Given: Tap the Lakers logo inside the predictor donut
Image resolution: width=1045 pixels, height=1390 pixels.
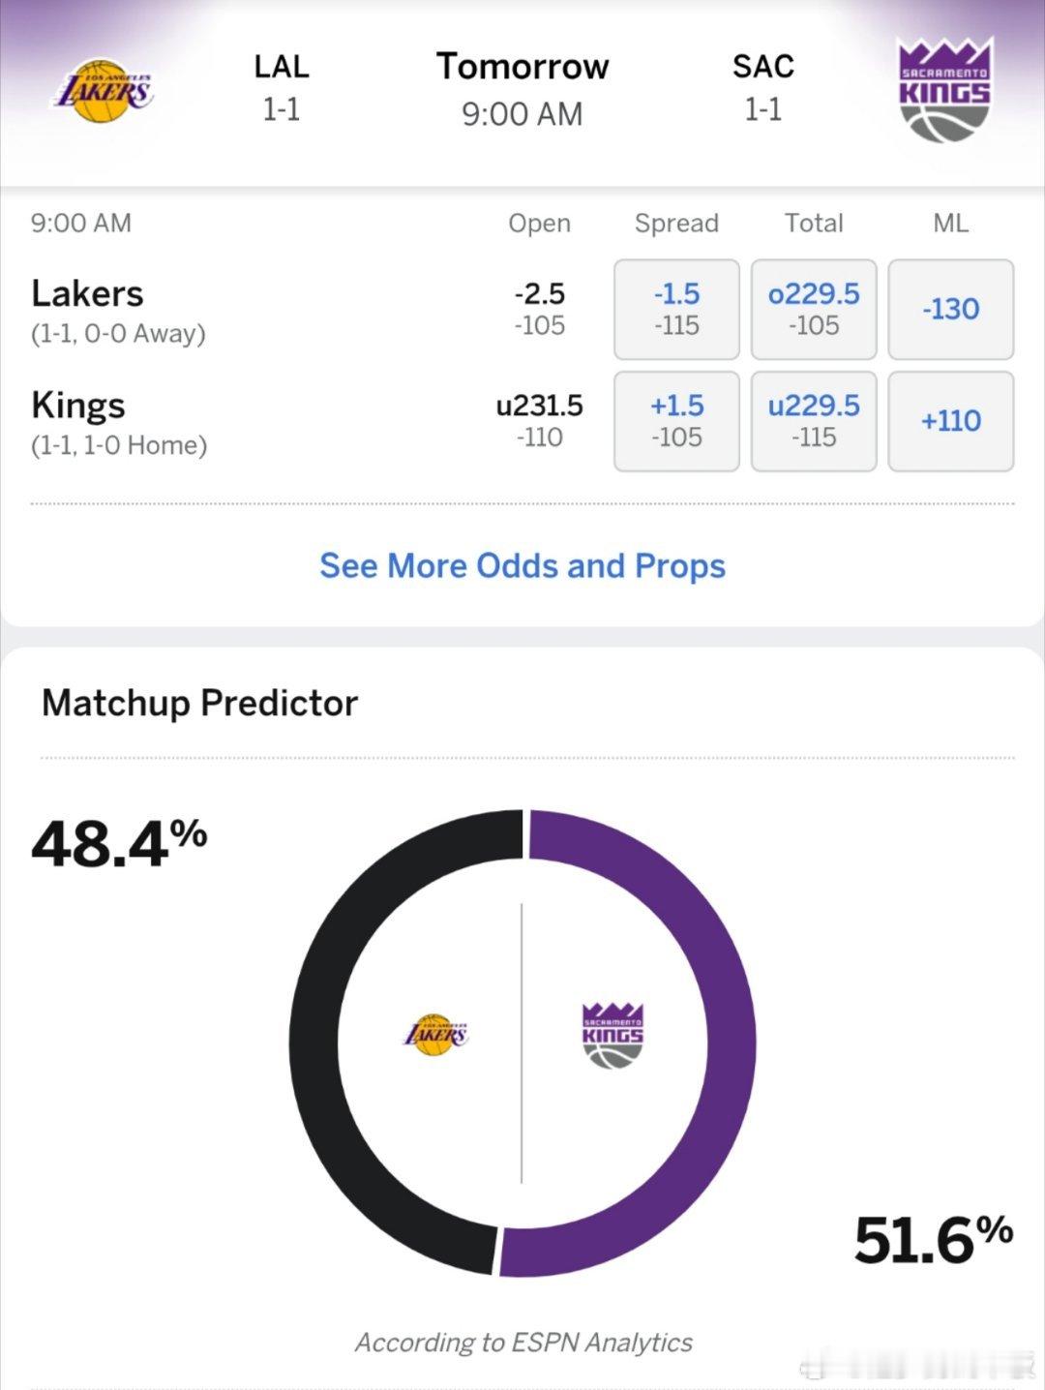Looking at the screenshot, I should [x=435, y=1034].
